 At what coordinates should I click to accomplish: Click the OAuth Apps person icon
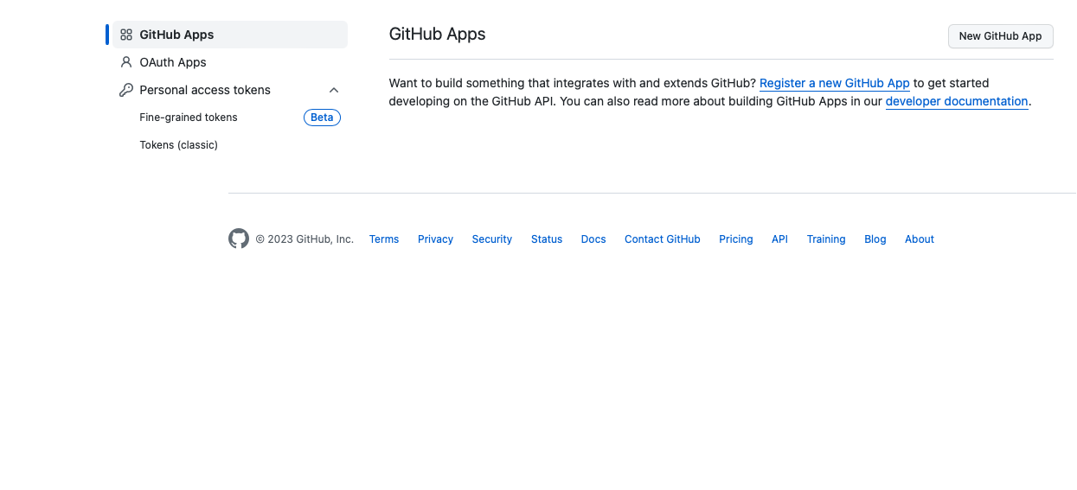point(126,62)
